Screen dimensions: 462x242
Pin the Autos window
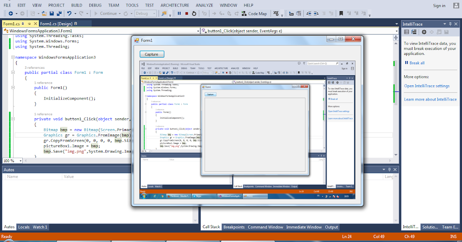[389, 169]
